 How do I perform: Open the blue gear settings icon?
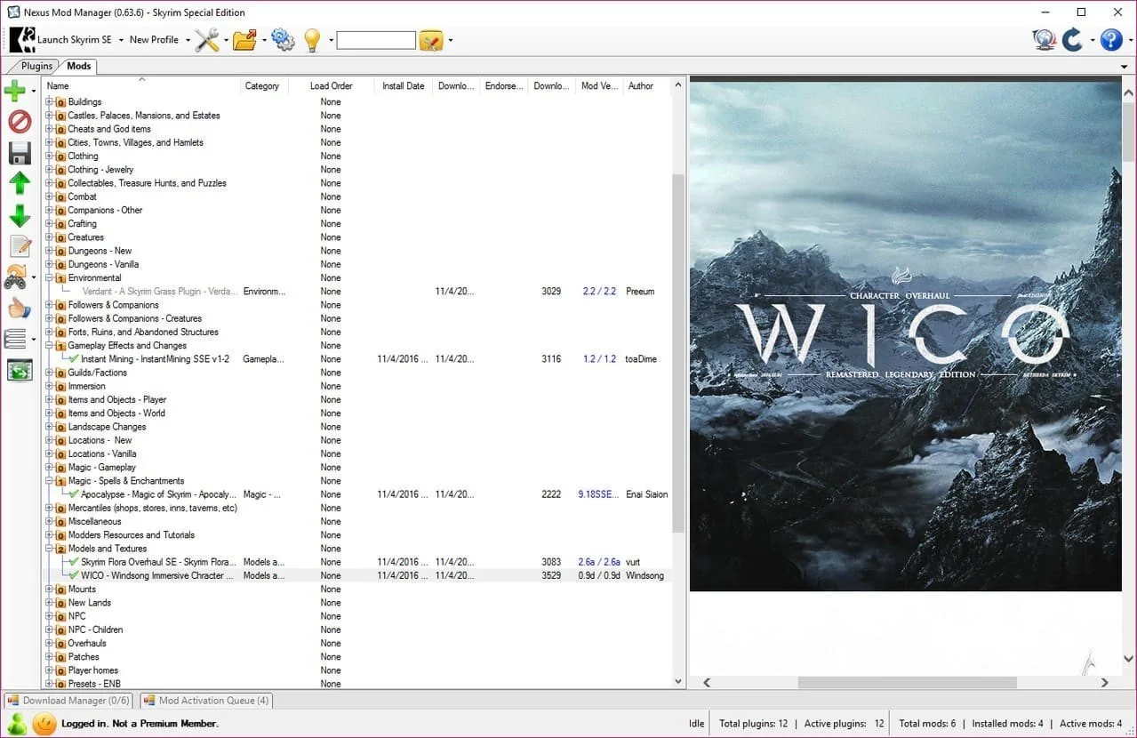(x=283, y=40)
